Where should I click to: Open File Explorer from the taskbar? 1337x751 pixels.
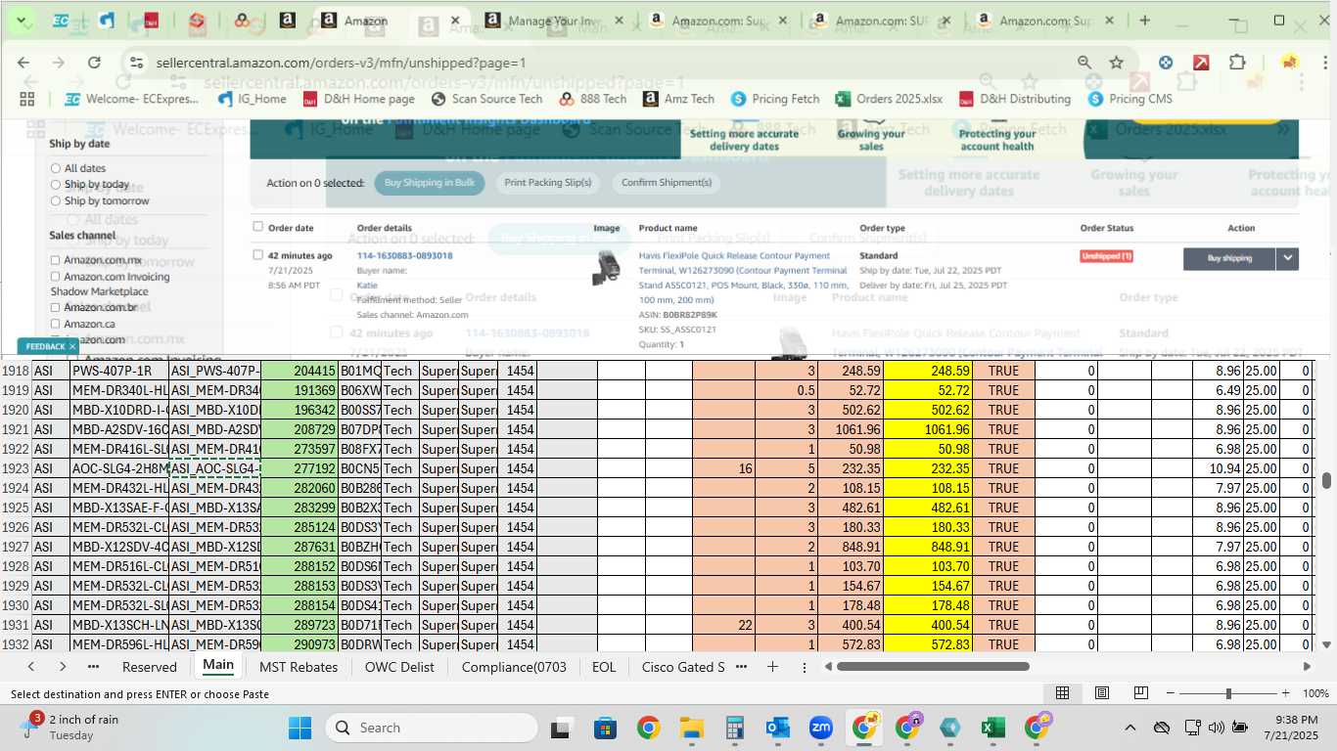692,729
